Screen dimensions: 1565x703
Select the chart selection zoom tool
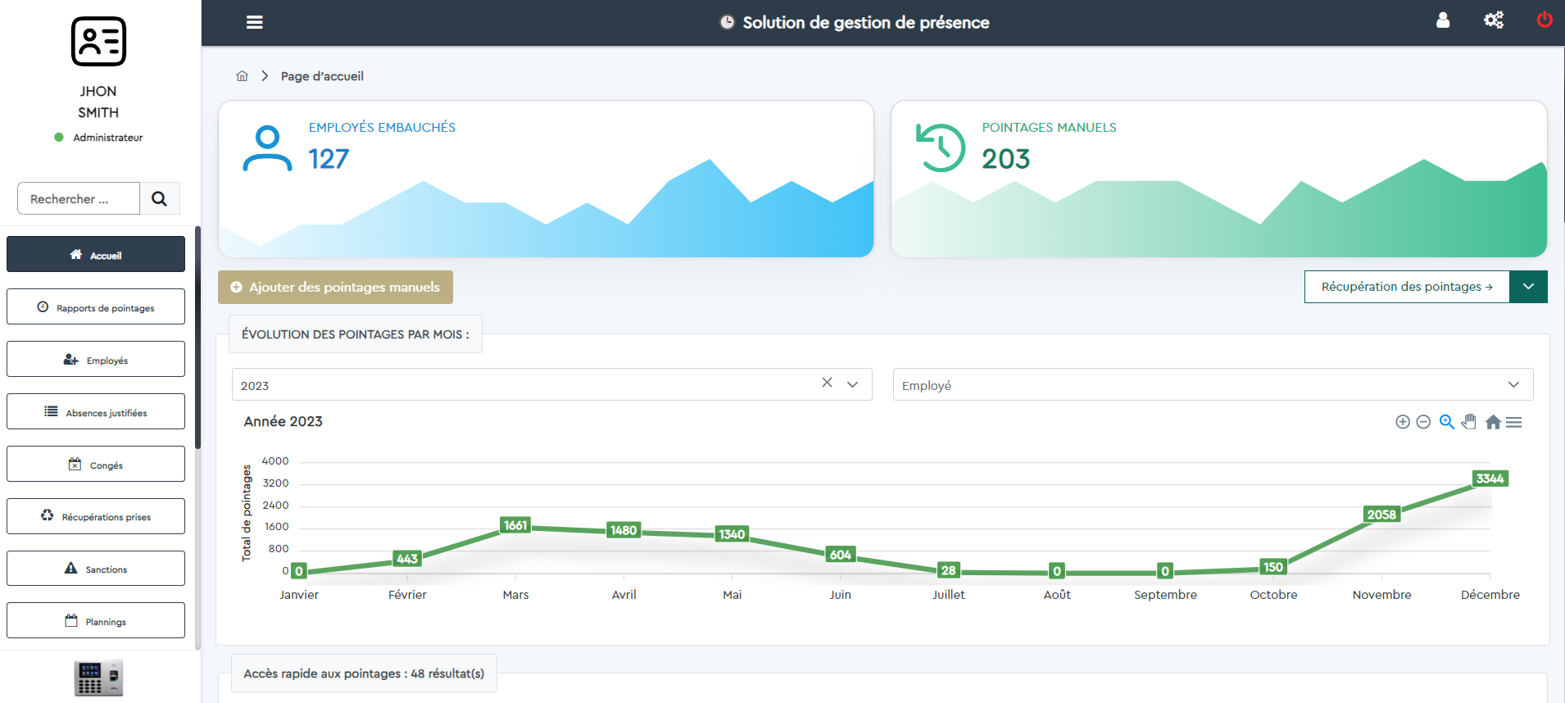(x=1446, y=422)
